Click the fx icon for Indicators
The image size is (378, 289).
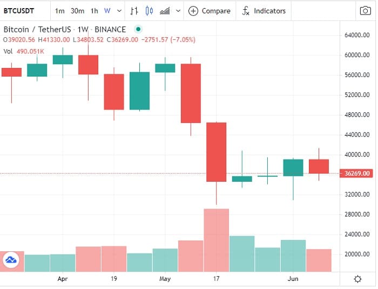click(246, 11)
